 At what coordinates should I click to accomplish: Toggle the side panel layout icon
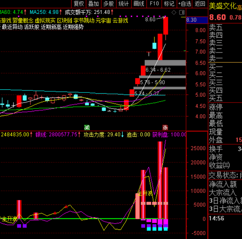pyautogui.click(x=182, y=13)
